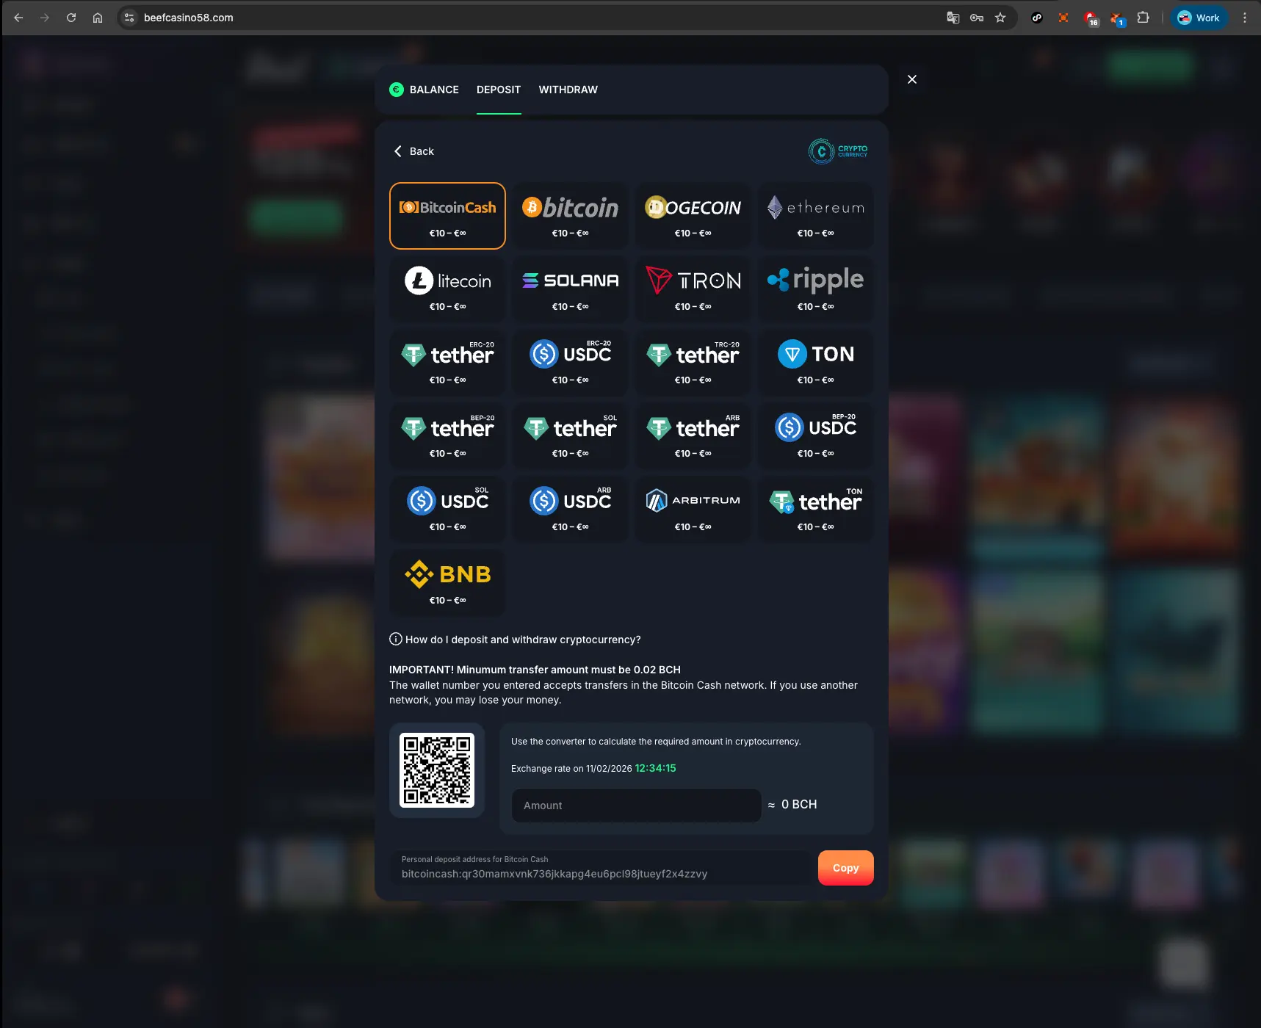
Task: Switch to the WITHDRAW tab
Action: point(568,90)
